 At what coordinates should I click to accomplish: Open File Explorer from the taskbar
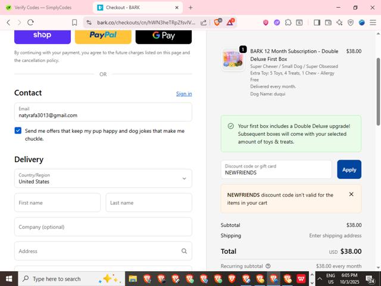pos(133,279)
